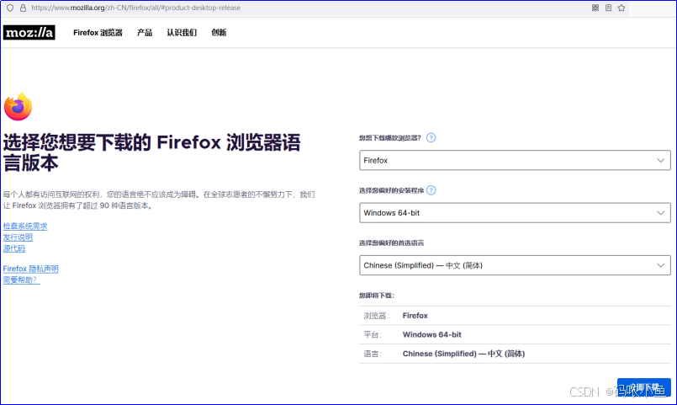Click the summary row value Windows 64-bit
Image resolution: width=677 pixels, height=405 pixels.
pyautogui.click(x=431, y=334)
